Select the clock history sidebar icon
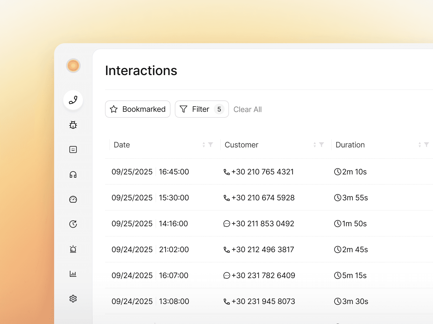 click(73, 224)
